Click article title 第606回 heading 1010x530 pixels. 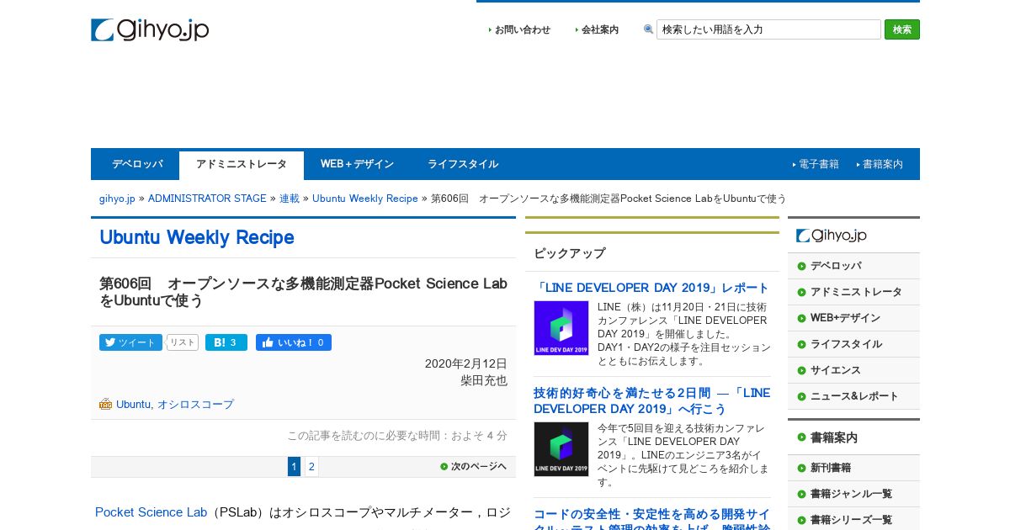coord(303,292)
